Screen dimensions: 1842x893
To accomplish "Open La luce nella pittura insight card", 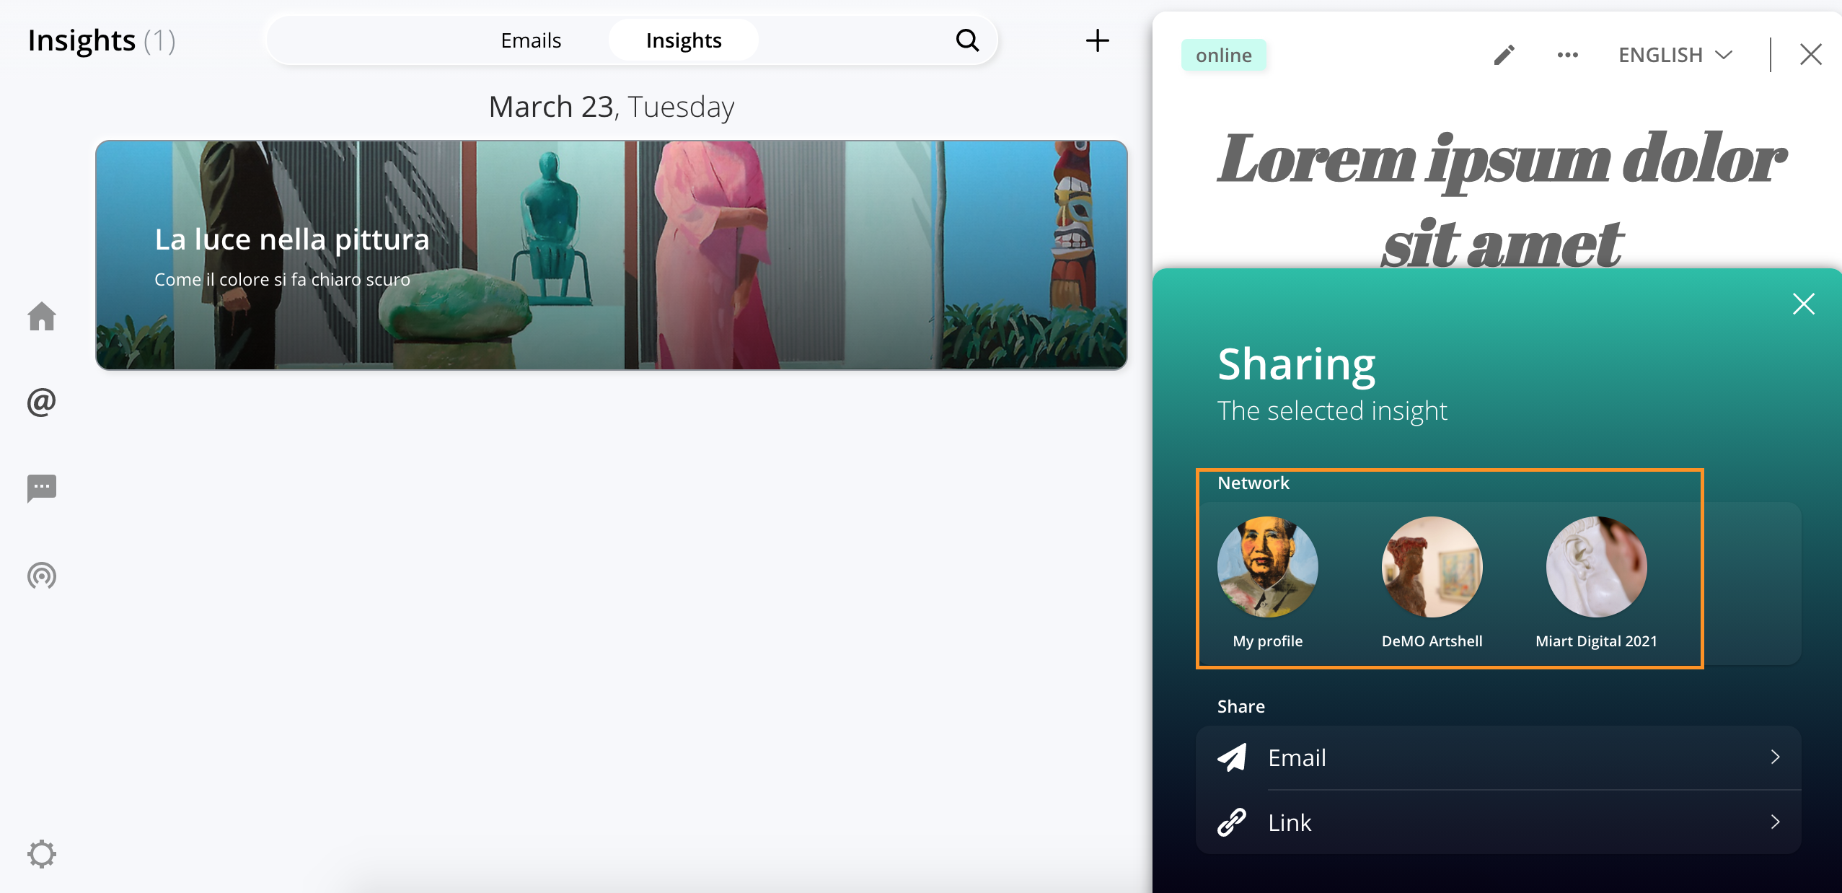I will point(611,255).
